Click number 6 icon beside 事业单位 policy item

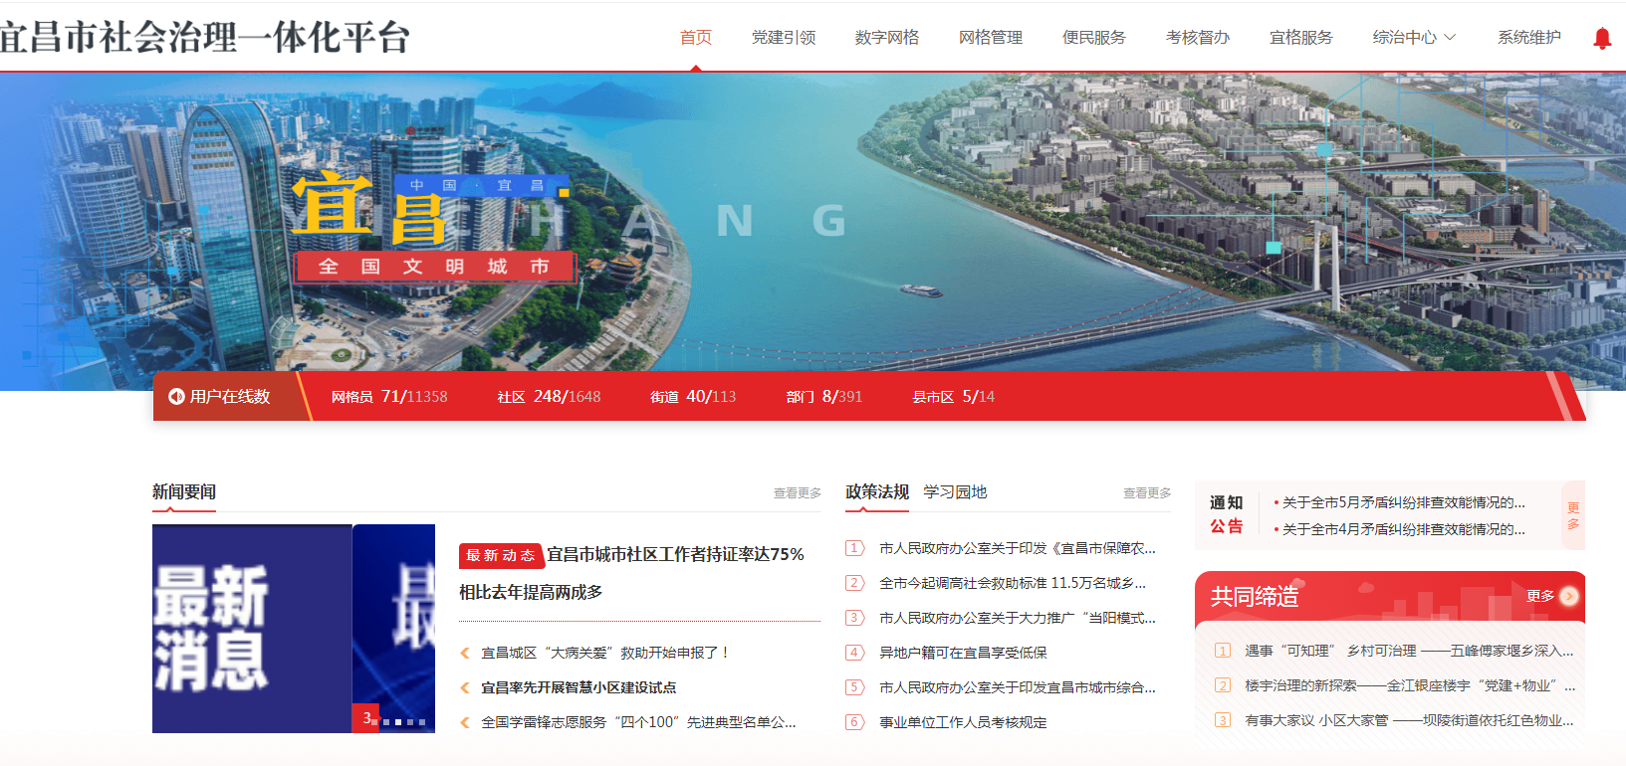854,722
